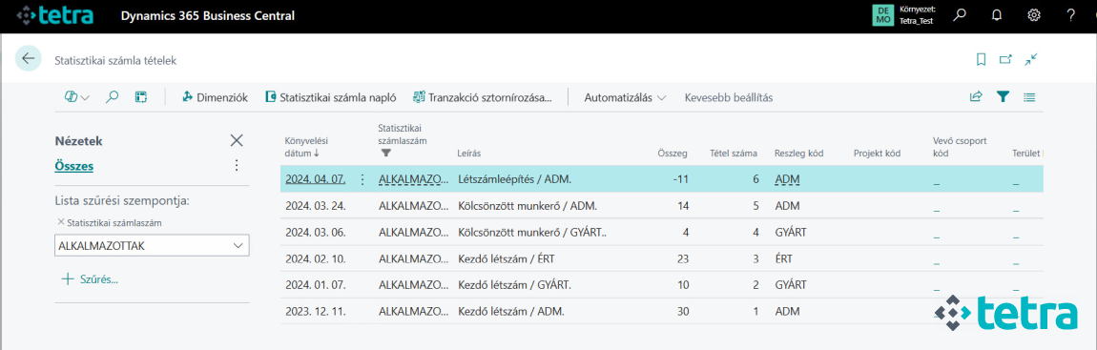Screen dimensions: 1097x350
Task: Open the settings gear
Action: tap(1033, 14)
